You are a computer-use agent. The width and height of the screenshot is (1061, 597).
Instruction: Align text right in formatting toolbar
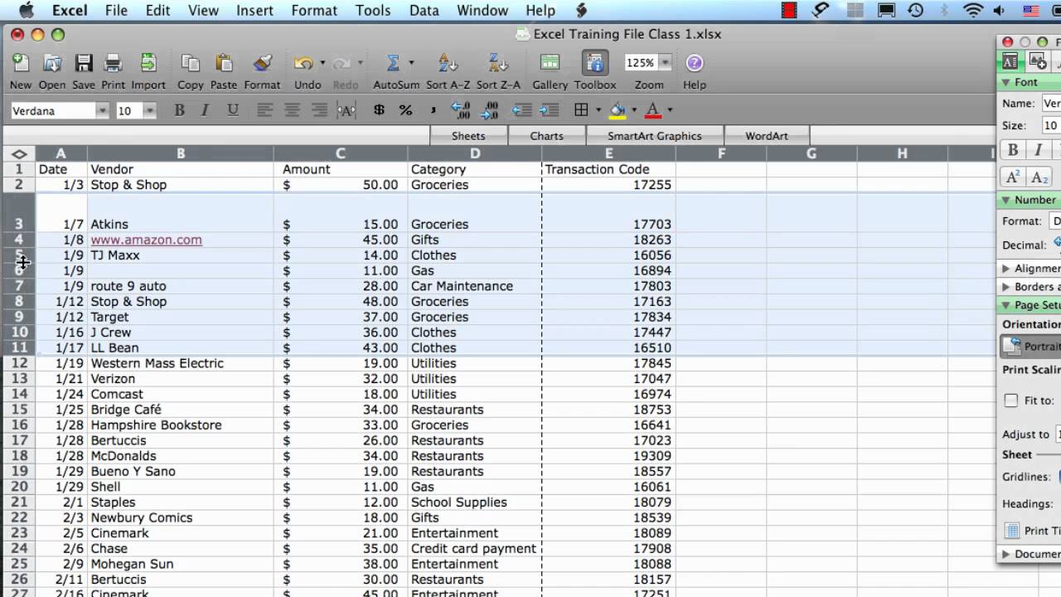tap(319, 110)
